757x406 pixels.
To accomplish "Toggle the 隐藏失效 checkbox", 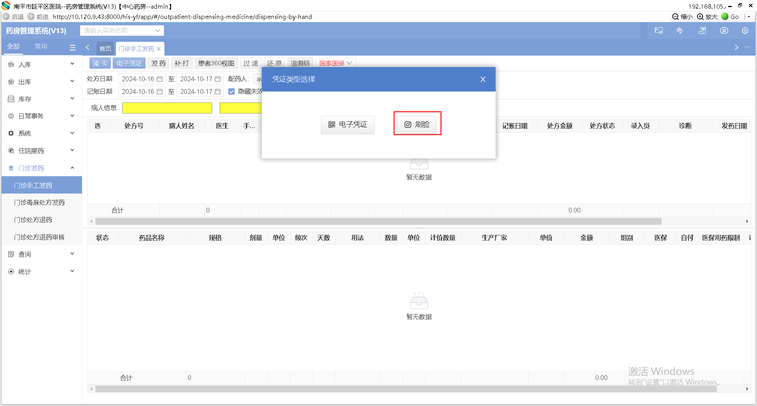I will click(231, 92).
